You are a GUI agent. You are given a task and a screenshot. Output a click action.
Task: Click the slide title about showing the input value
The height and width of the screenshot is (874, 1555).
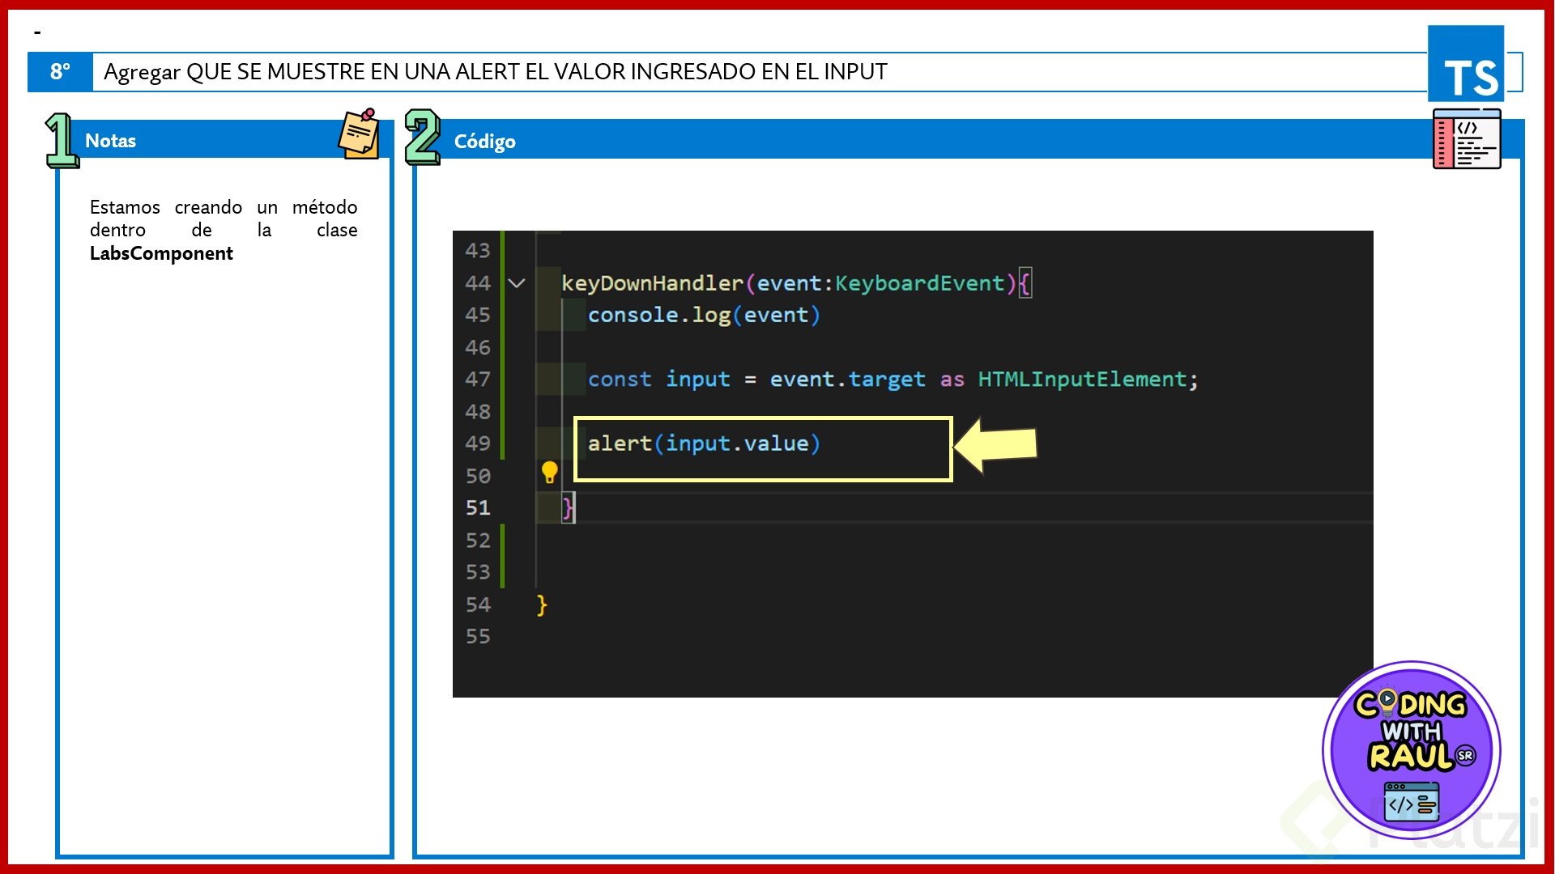tap(495, 72)
